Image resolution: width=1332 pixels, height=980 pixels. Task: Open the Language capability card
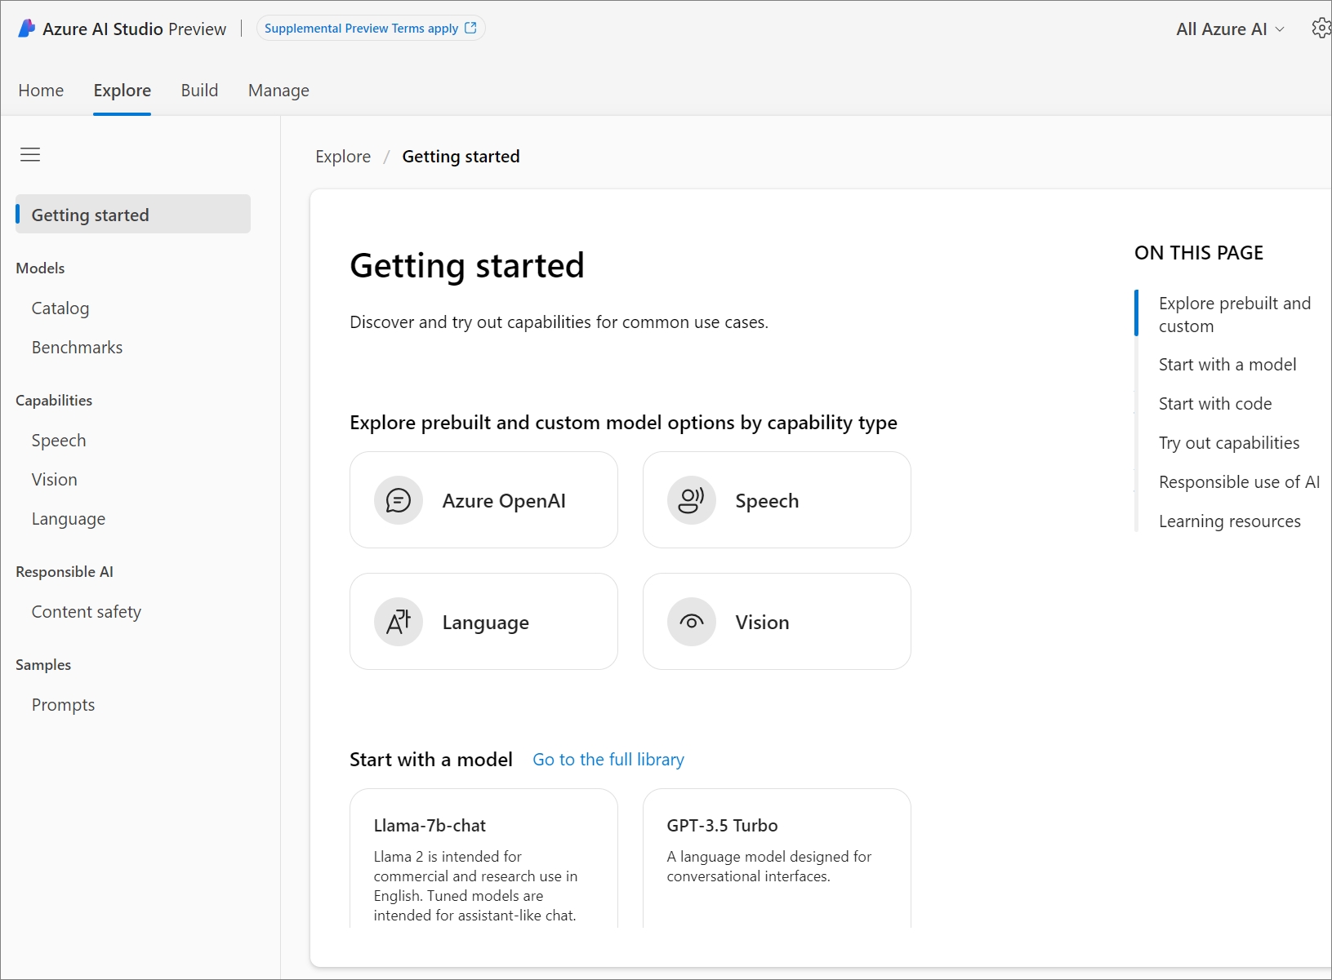click(483, 622)
